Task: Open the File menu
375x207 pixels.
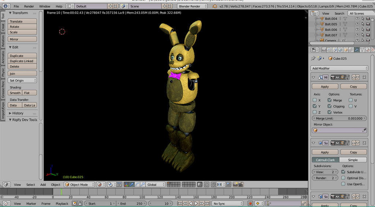Action: [x=16, y=6]
